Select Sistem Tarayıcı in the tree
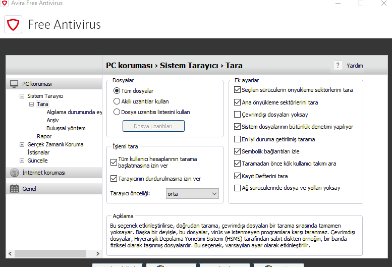Image resolution: width=392 pixels, height=267 pixels. click(x=45, y=96)
